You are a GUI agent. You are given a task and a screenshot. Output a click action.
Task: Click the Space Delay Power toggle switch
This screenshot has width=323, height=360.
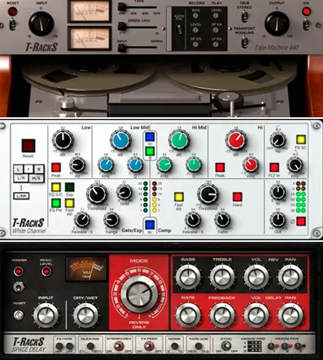coord(19,287)
